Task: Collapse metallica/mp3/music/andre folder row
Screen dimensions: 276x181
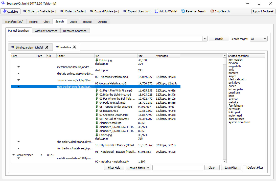Action: point(18,67)
